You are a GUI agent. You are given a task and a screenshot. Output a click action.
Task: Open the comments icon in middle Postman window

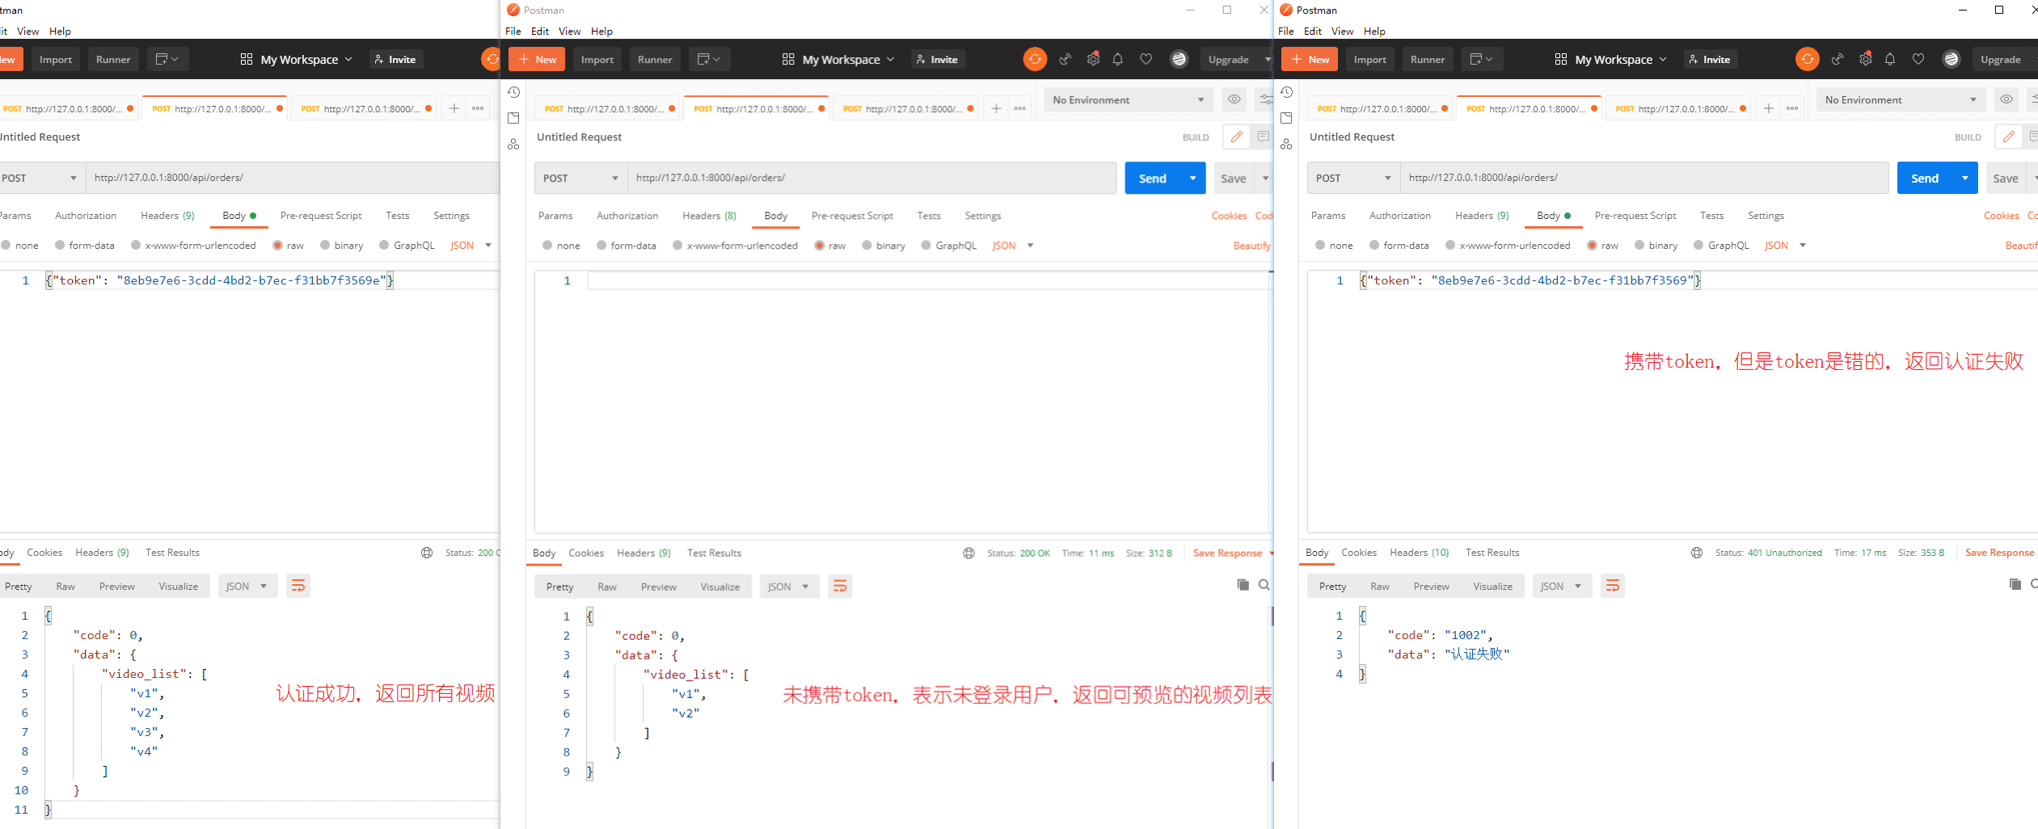tap(1263, 137)
